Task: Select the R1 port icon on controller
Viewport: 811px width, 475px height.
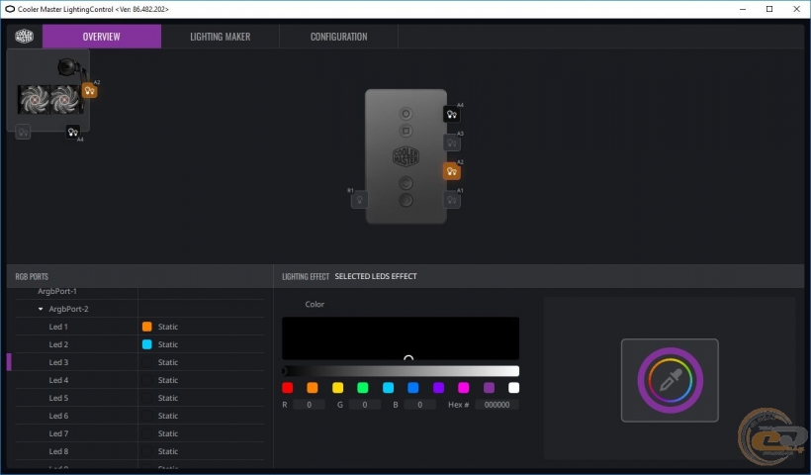Action: [x=359, y=200]
